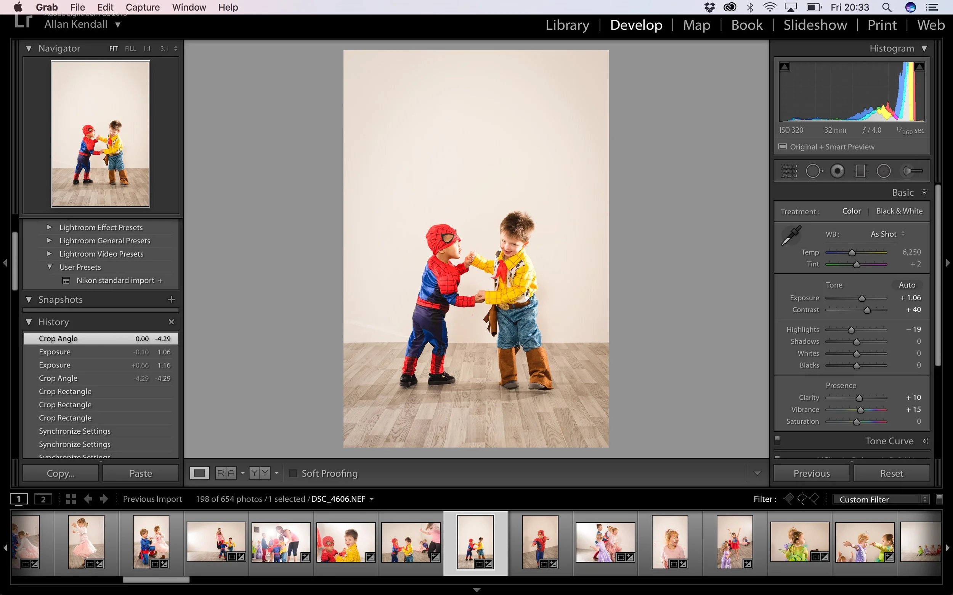The image size is (953, 595).
Task: Activate the Red Eye Correction tool
Action: [x=837, y=171]
